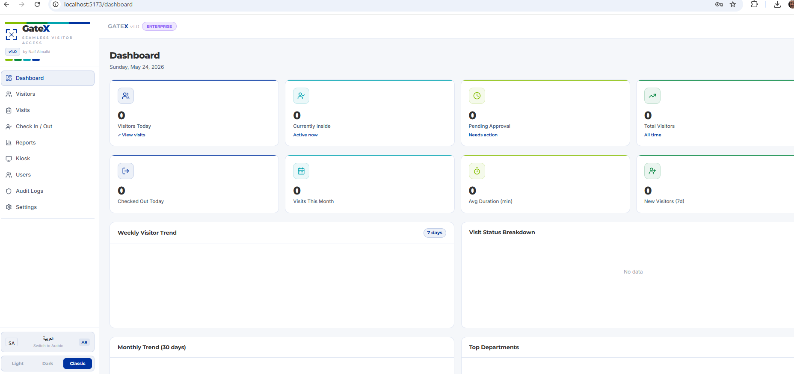
Task: Click the Visitors Today card icon
Action: [126, 96]
